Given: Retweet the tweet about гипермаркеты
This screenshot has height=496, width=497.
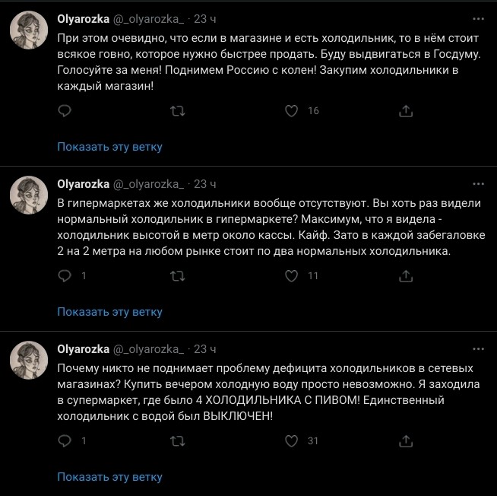Looking at the screenshot, I should [177, 276].
